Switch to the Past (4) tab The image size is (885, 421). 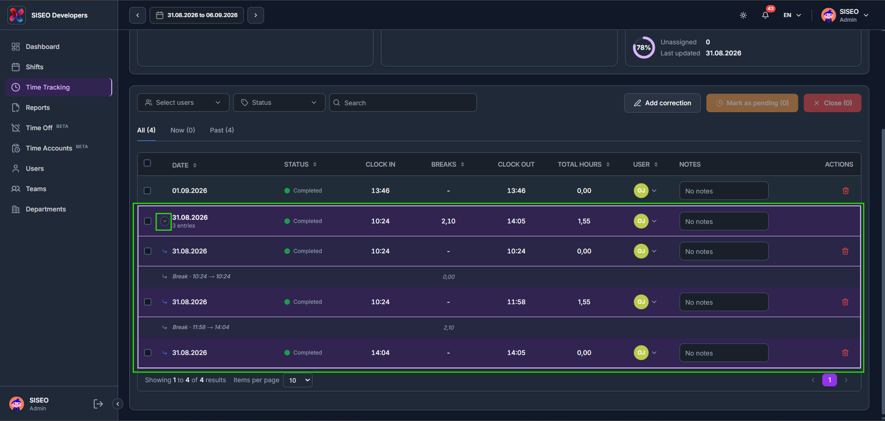point(222,130)
